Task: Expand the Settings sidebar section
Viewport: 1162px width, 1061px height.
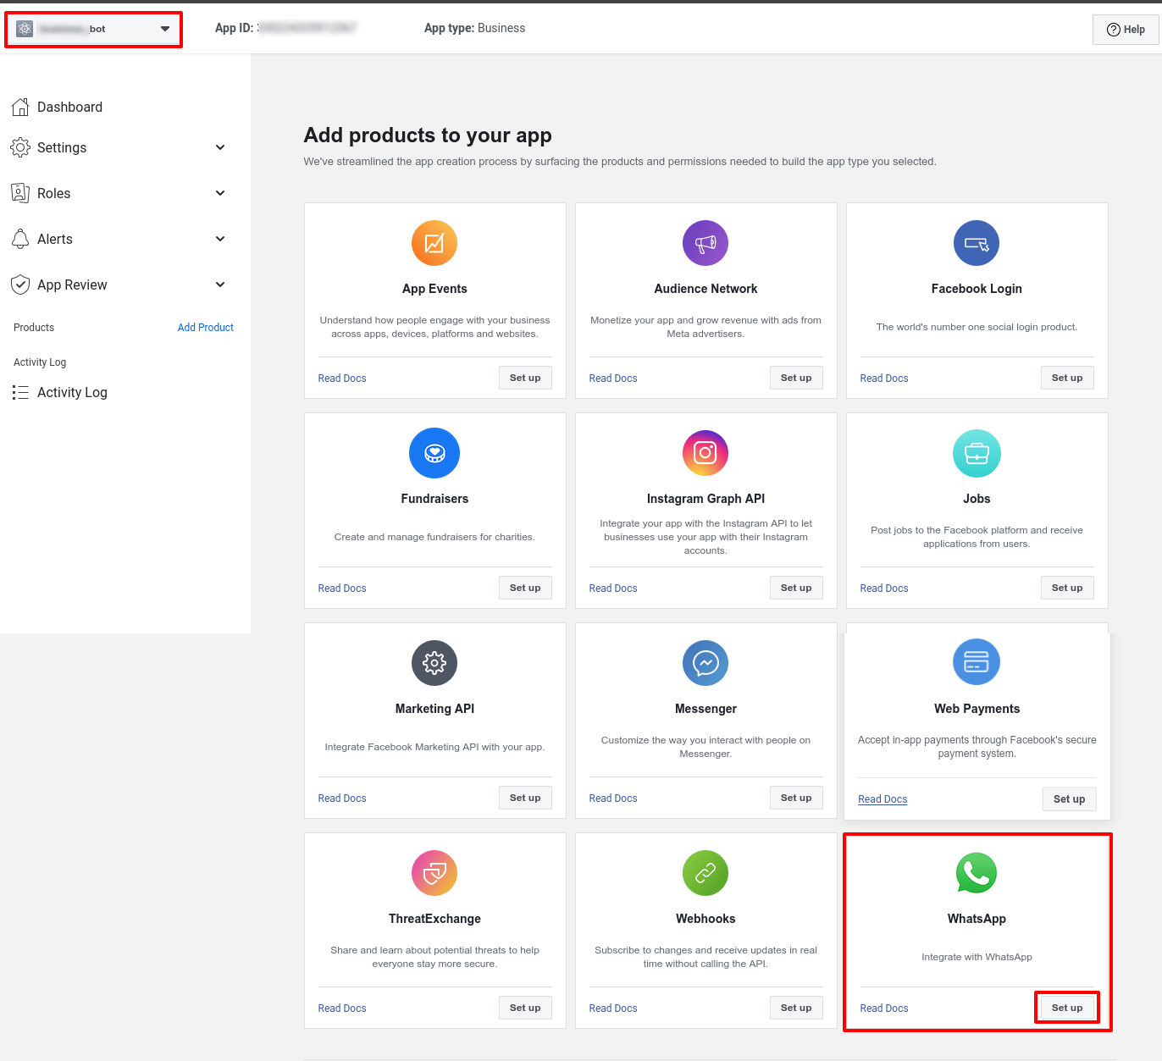Action: [x=220, y=147]
